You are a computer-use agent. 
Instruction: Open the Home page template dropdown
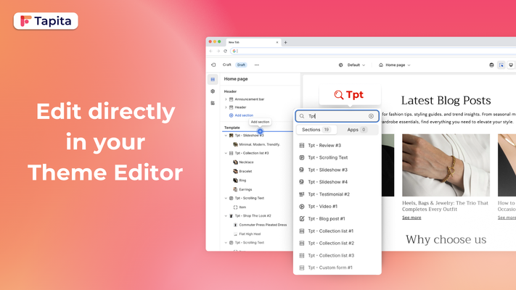[x=395, y=65]
